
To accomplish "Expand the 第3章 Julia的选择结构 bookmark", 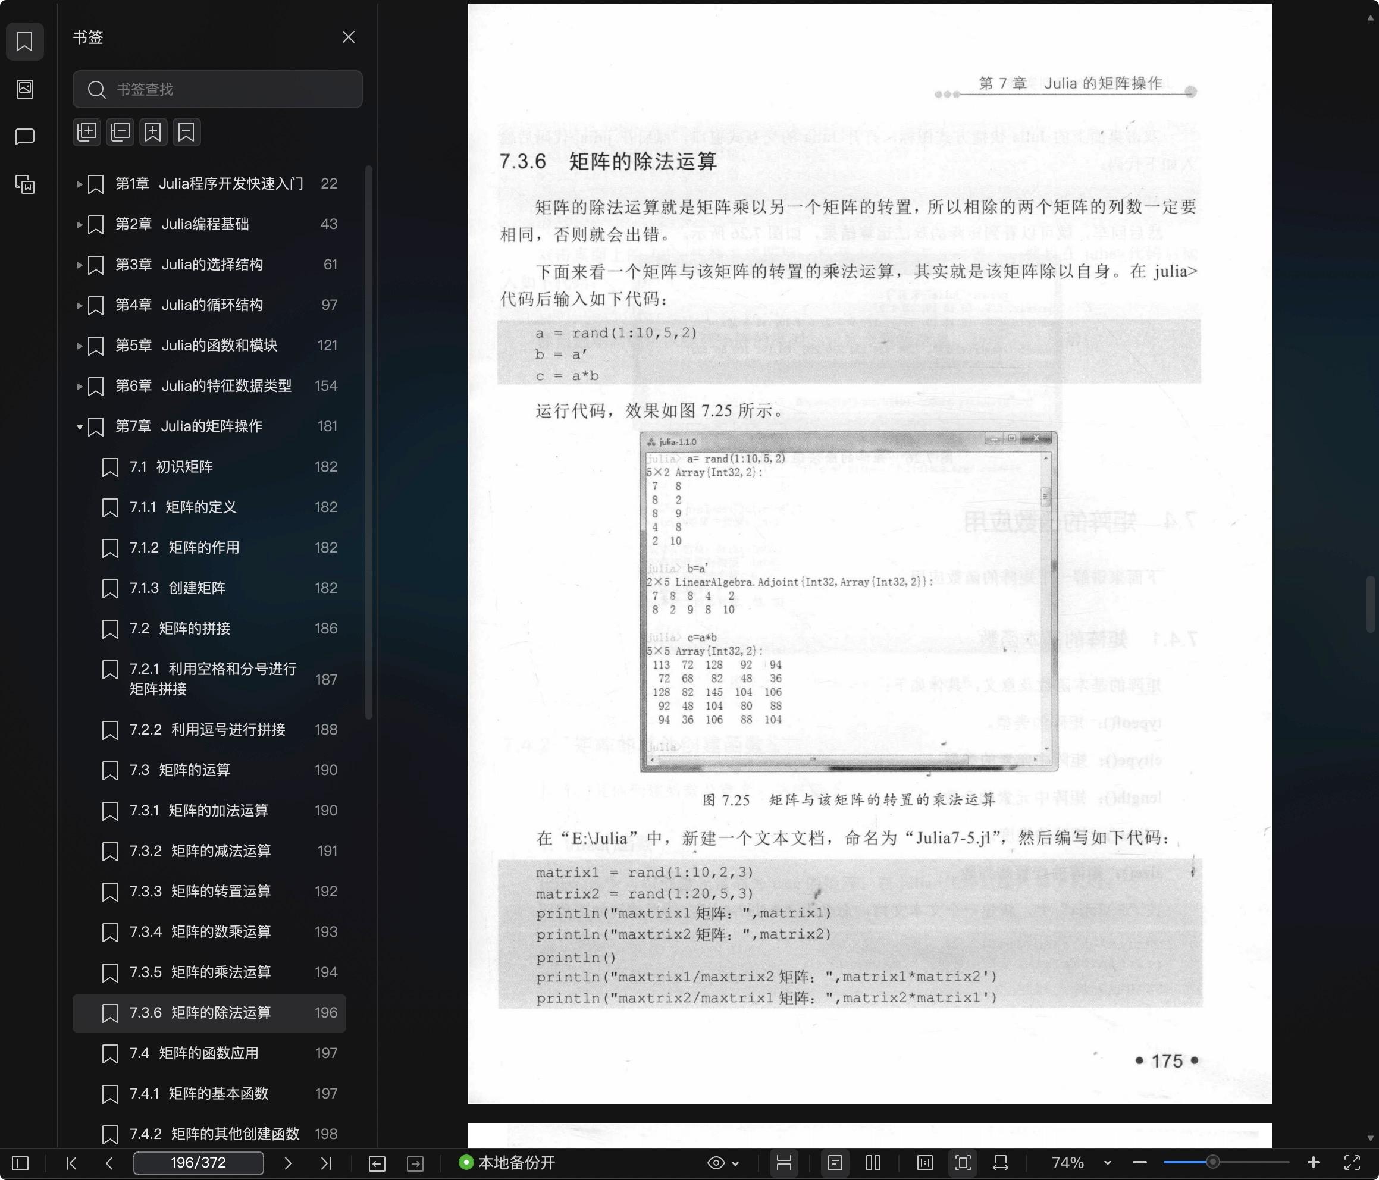I will (79, 265).
